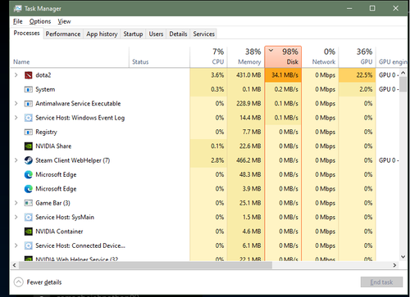
Task: Open the Options menu
Action: click(40, 21)
